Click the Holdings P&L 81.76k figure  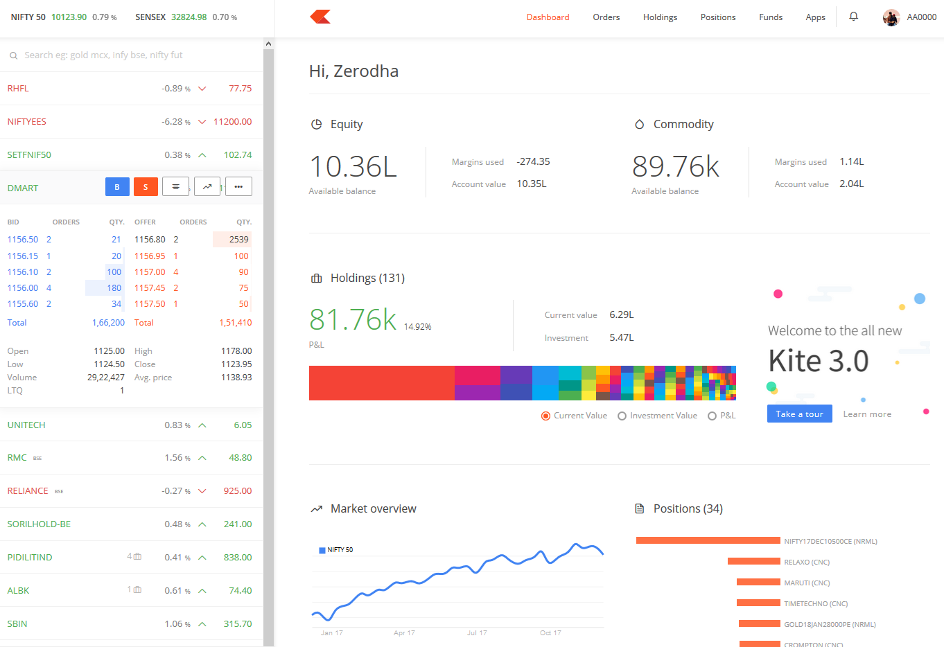(x=353, y=319)
